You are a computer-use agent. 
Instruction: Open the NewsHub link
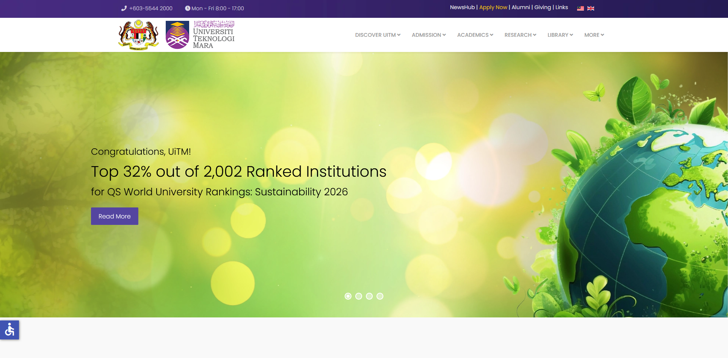(x=462, y=7)
